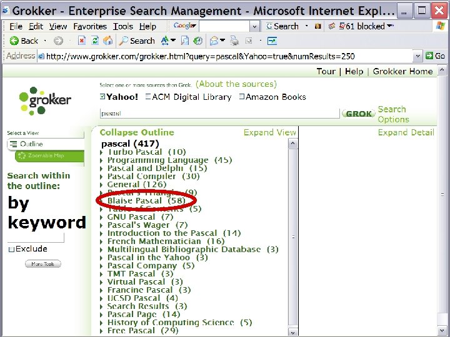Click the Refresh page icon
This screenshot has height=337, width=450.
(95, 41)
